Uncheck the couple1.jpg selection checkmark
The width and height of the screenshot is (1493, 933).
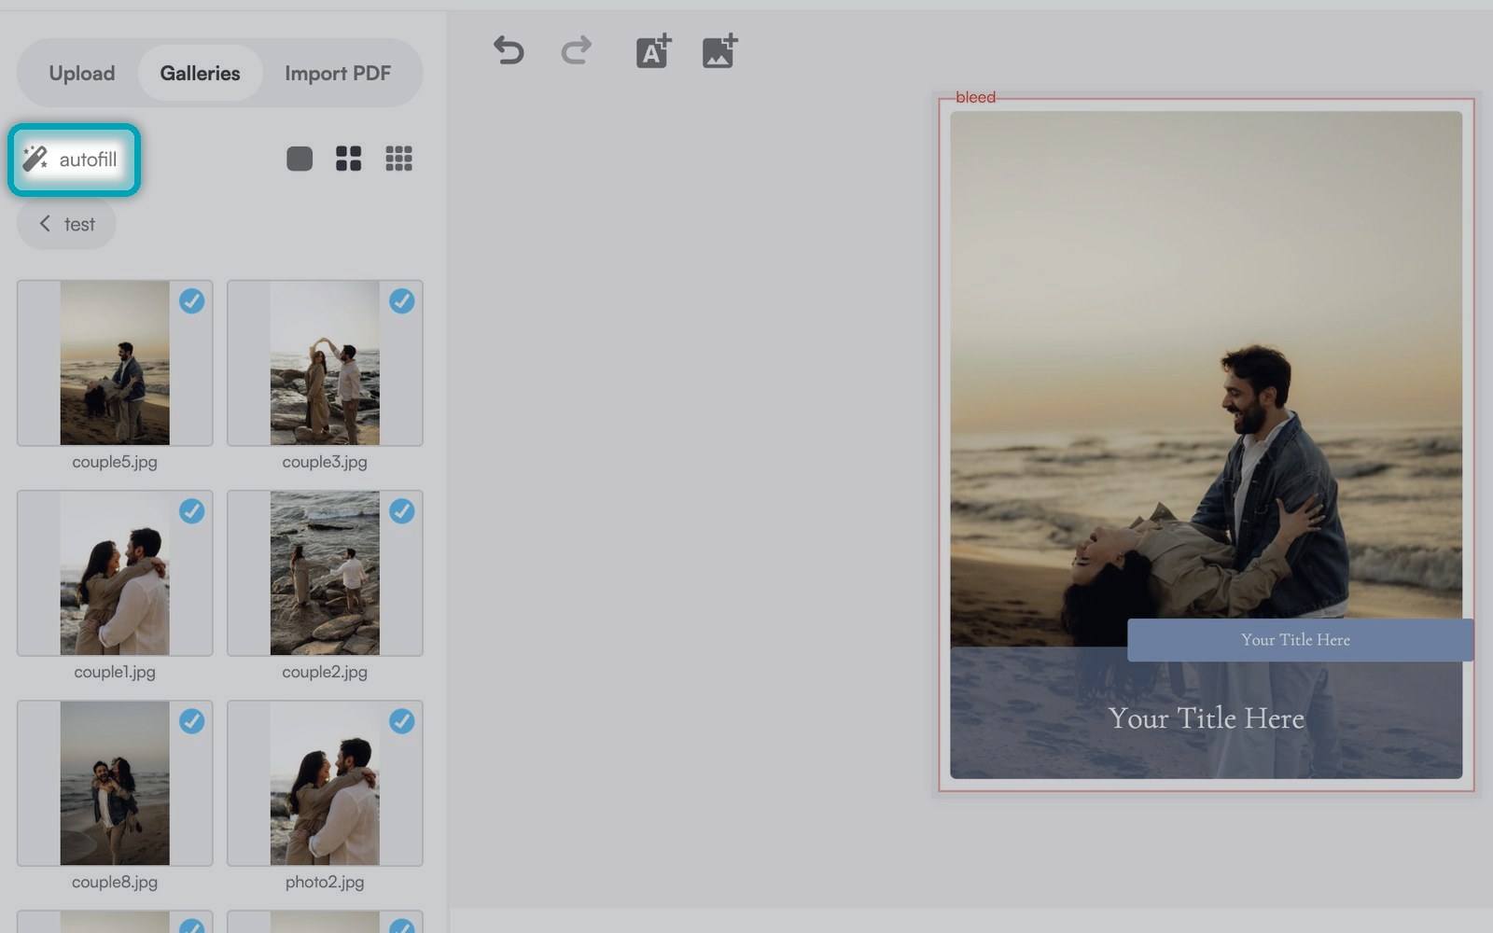[192, 511]
